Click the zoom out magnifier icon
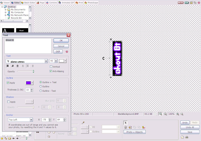 click(182, 114)
